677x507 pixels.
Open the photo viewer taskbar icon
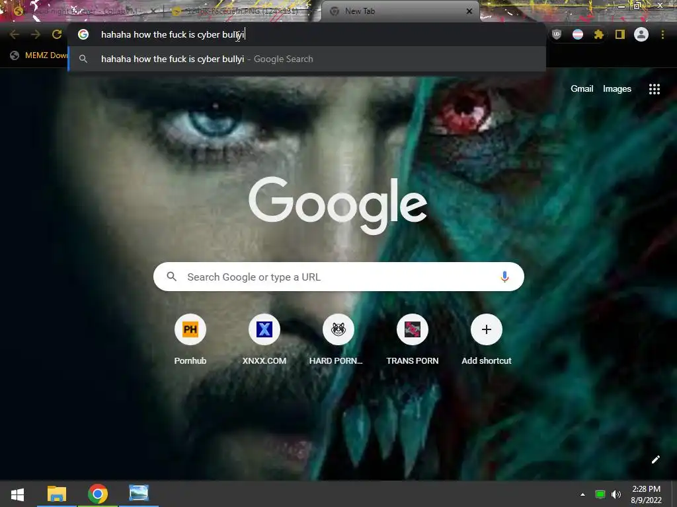[139, 493]
